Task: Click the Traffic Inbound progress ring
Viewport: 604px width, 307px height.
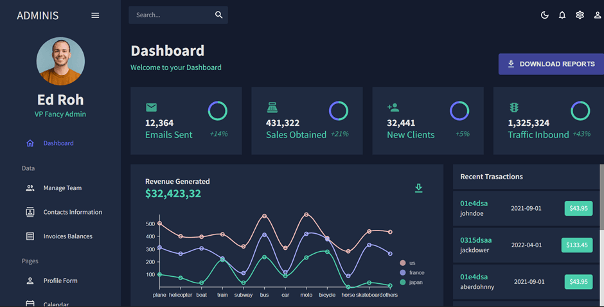Action: click(580, 111)
